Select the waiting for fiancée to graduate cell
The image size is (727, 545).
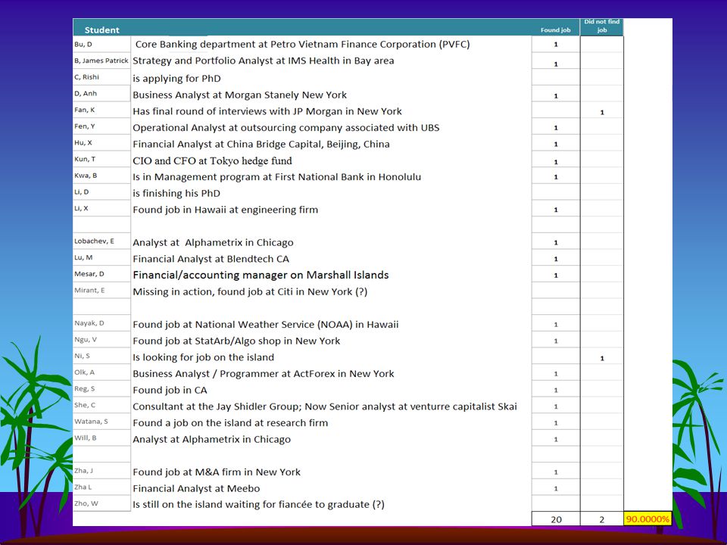pyautogui.click(x=259, y=505)
